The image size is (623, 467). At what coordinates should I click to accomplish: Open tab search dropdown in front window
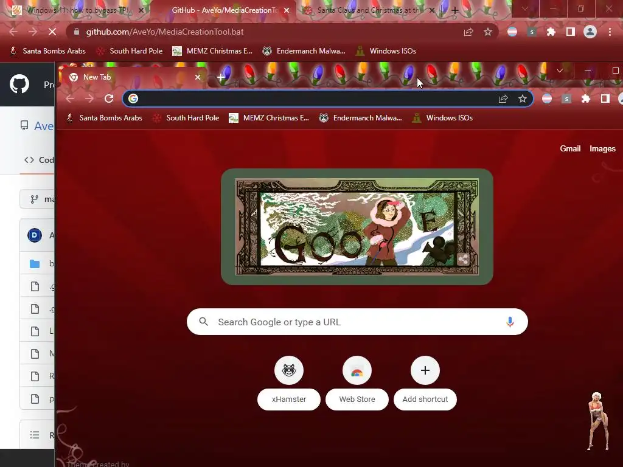pyautogui.click(x=560, y=71)
